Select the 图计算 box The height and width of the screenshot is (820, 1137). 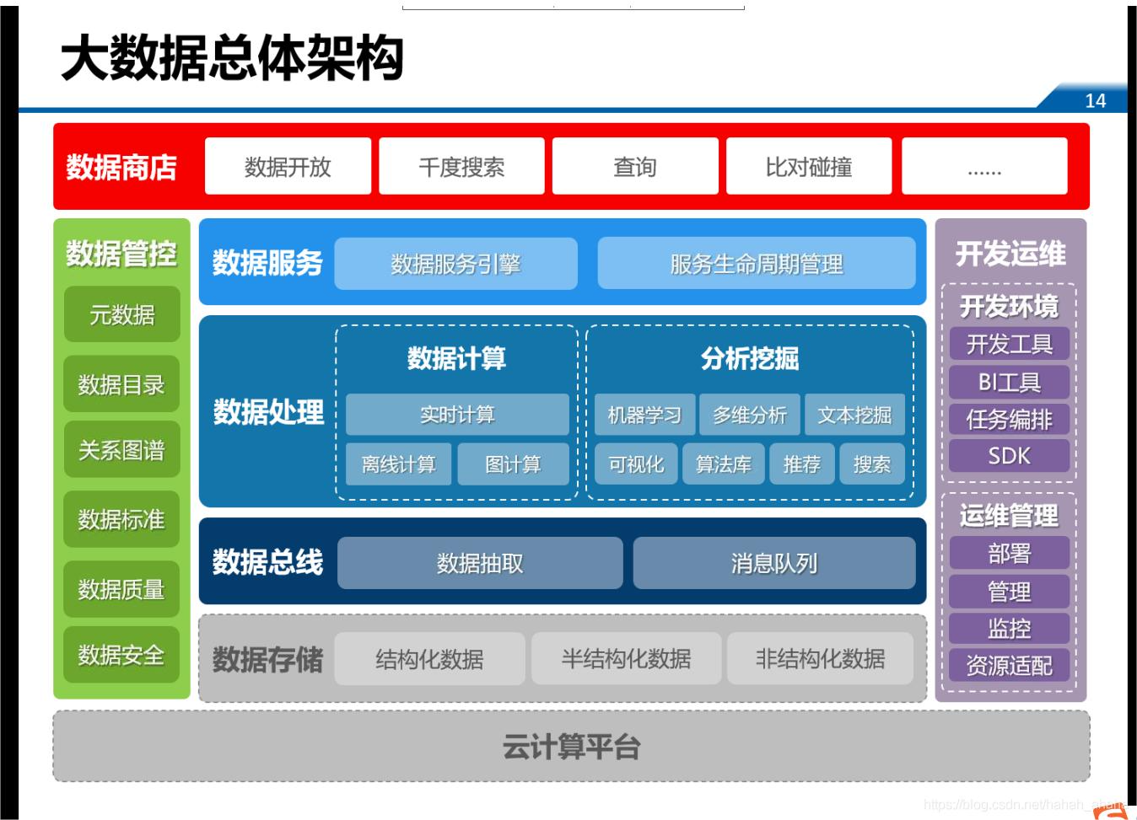tap(513, 464)
